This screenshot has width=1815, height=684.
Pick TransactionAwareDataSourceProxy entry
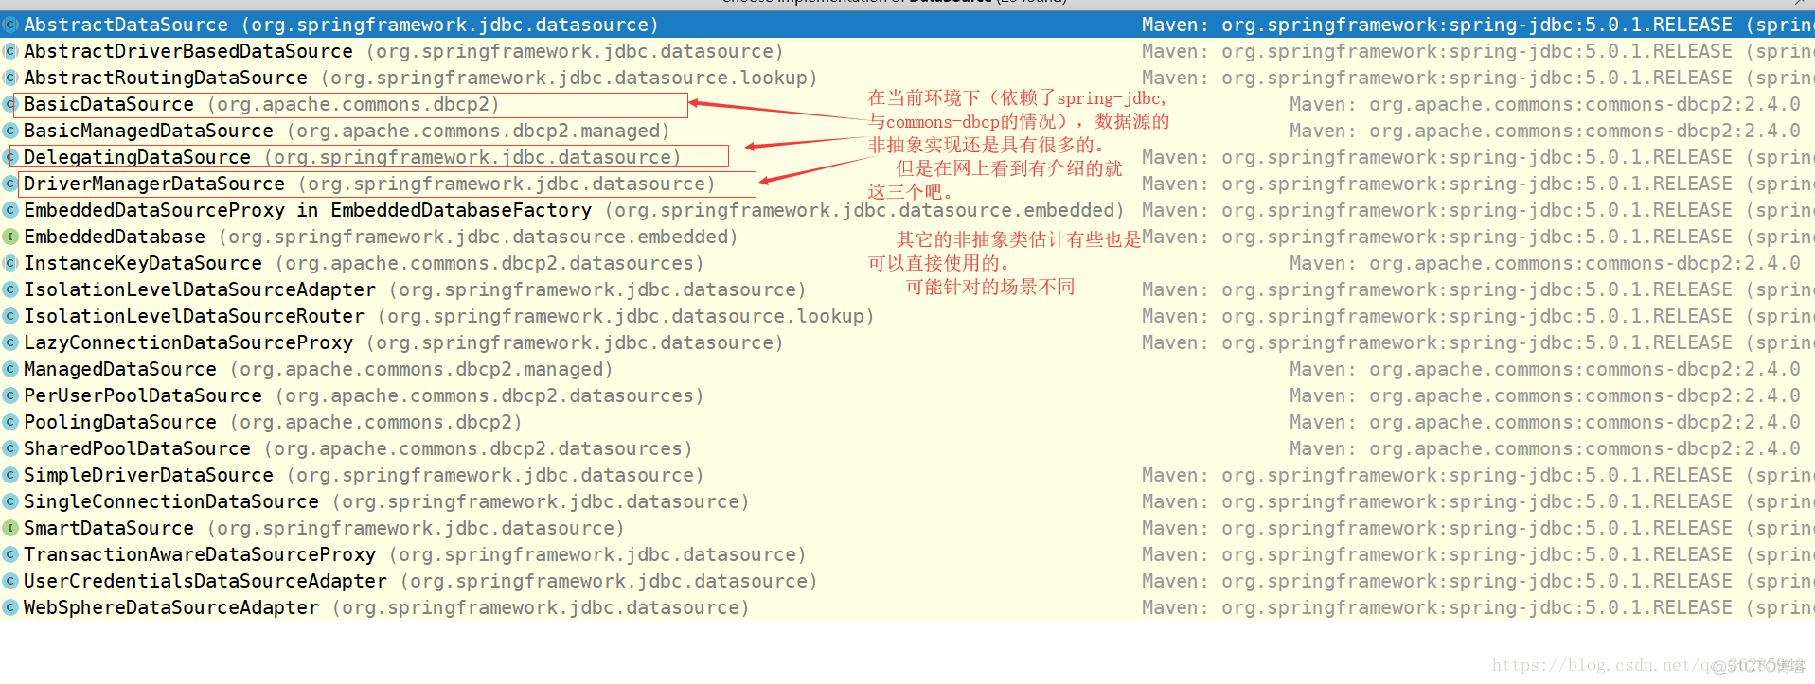[x=907, y=554]
